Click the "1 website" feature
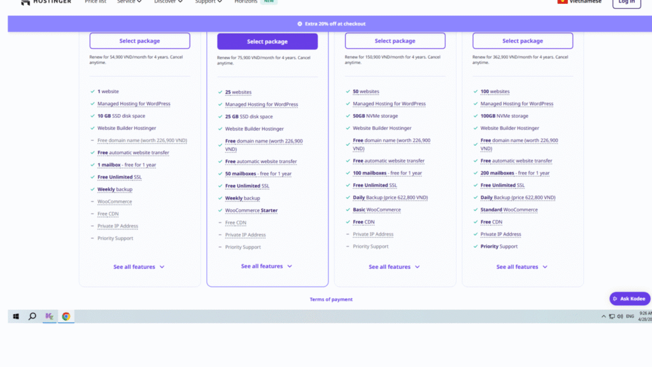 (x=108, y=92)
